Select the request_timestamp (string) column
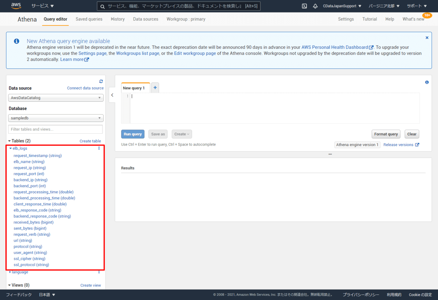 point(38,155)
